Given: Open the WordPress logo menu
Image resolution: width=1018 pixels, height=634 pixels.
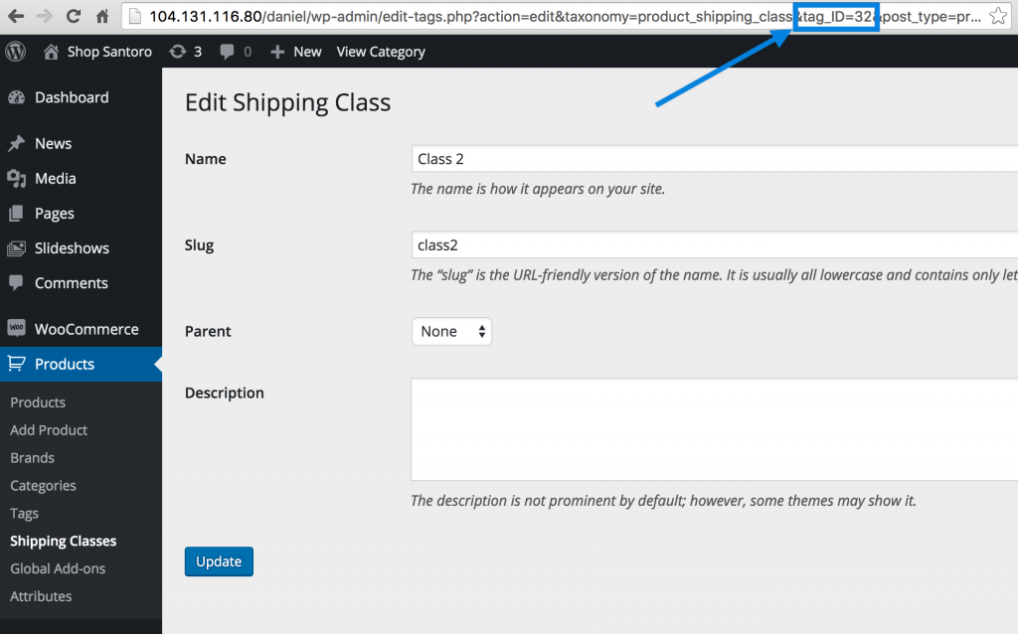Looking at the screenshot, I should (x=16, y=52).
